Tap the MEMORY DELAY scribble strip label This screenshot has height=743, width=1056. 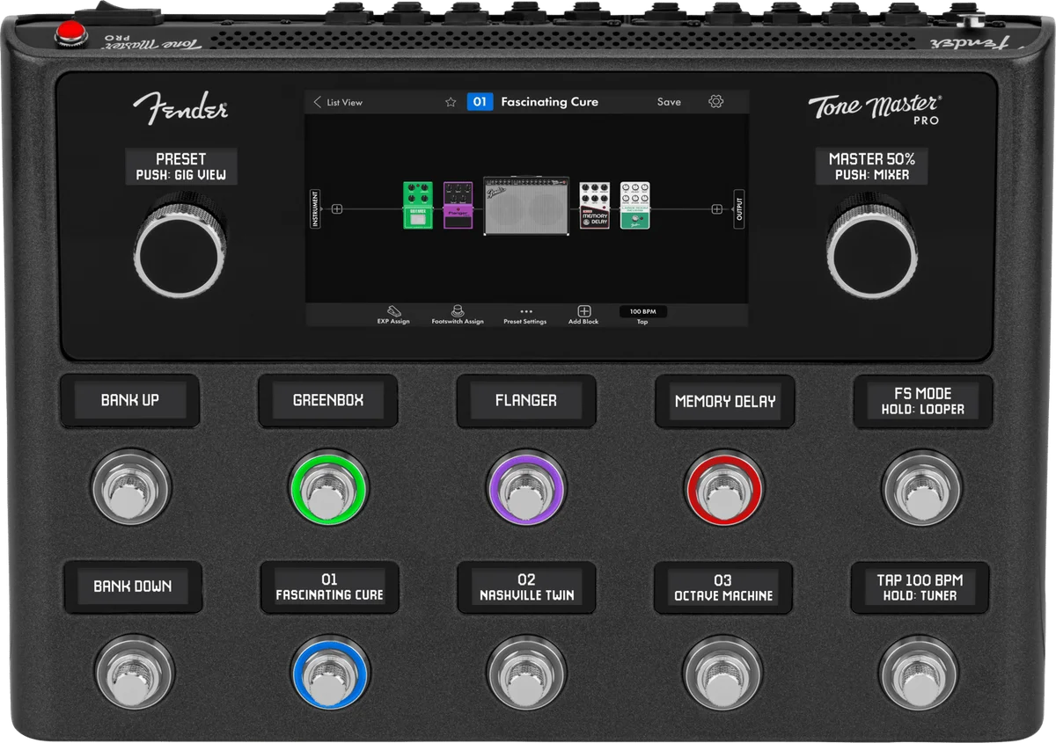(725, 400)
